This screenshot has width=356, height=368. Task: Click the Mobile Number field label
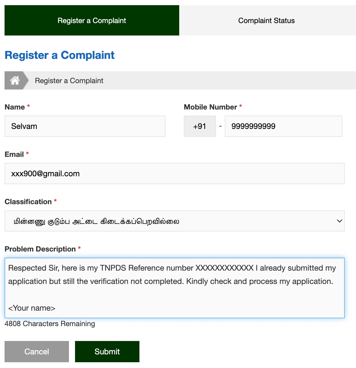(x=210, y=107)
